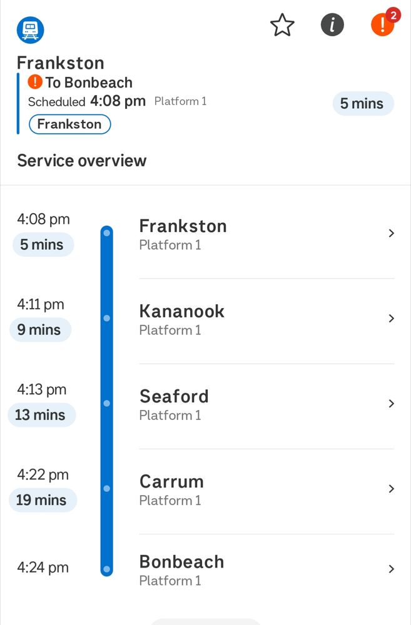Open the service information icon
The height and width of the screenshot is (625, 411).
tap(332, 26)
